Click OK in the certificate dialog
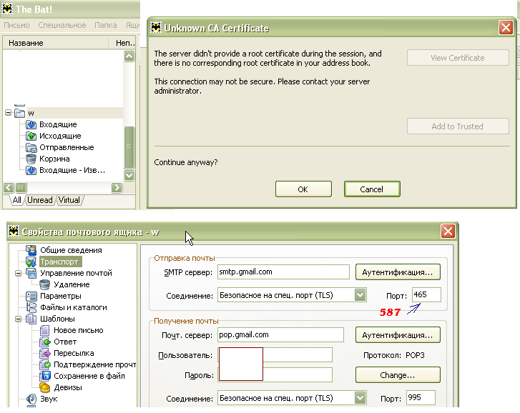This screenshot has height=413, width=520. [303, 189]
